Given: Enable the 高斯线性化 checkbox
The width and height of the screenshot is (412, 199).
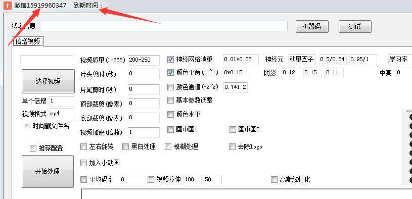Looking at the screenshot, I should click(274, 180).
